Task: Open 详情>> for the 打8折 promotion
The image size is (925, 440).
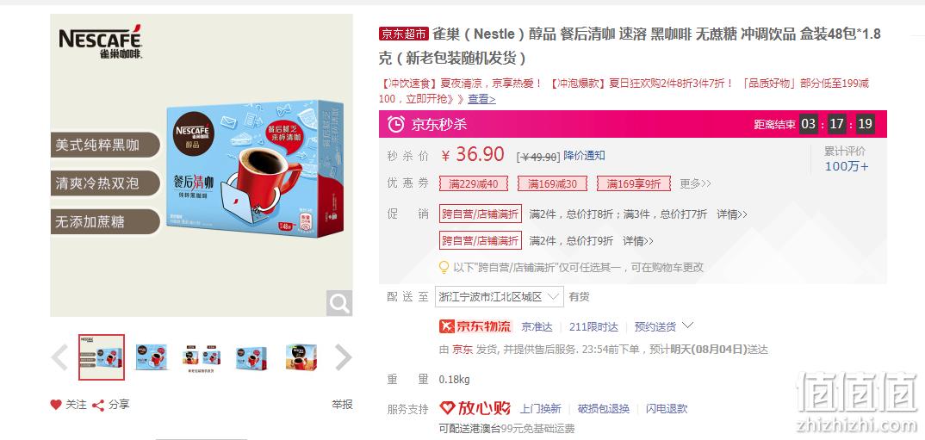Action: pyautogui.click(x=732, y=214)
